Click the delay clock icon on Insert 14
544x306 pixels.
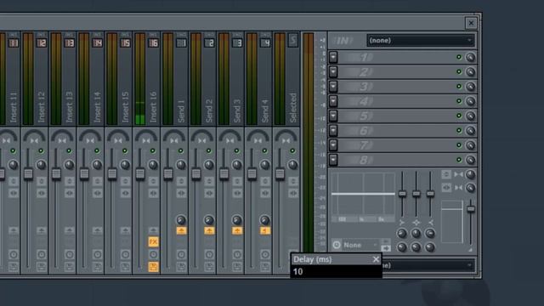(98, 255)
